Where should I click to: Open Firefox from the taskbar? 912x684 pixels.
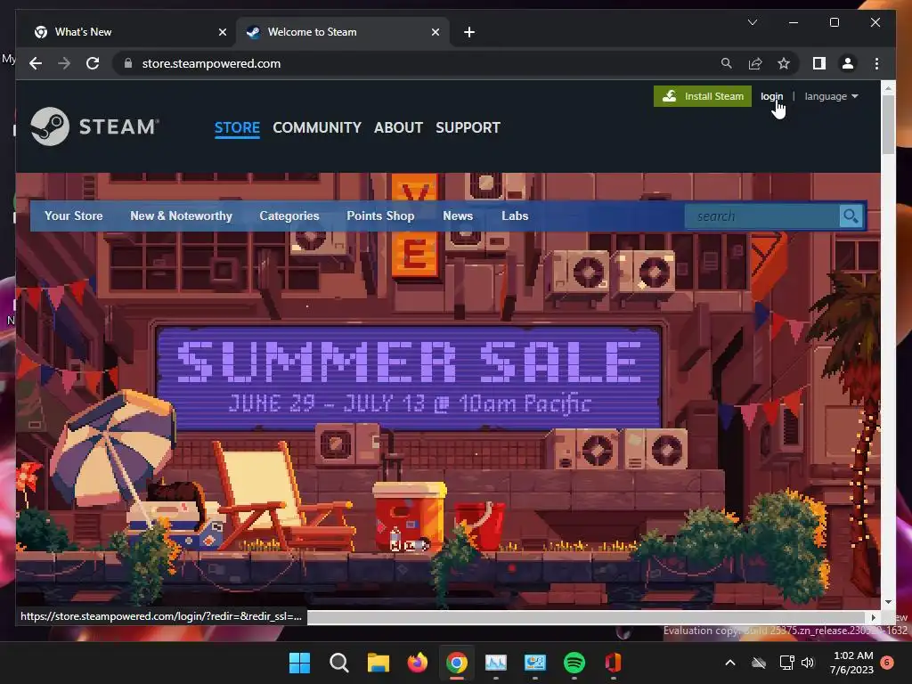(x=417, y=663)
